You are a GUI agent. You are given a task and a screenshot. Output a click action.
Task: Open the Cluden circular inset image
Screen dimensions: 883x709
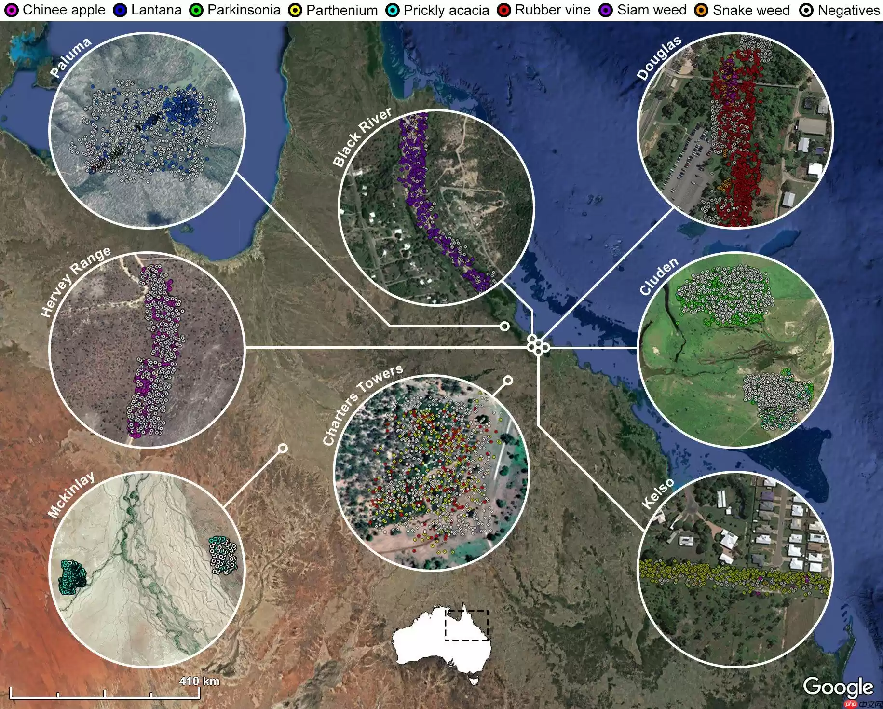coord(735,350)
